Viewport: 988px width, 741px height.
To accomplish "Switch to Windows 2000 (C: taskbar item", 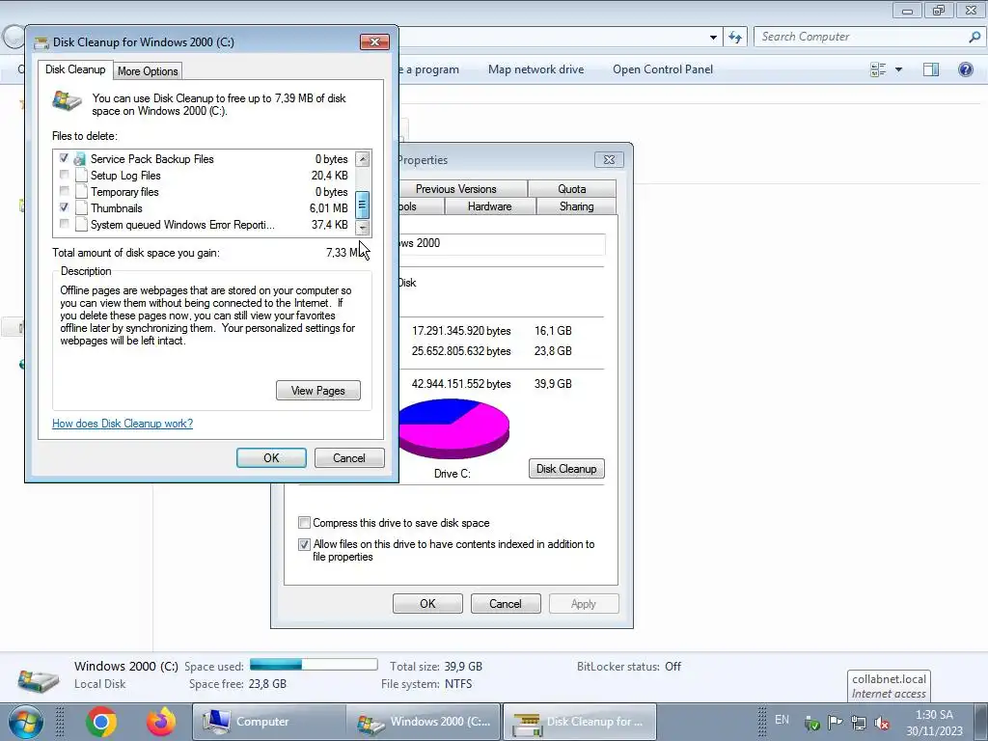I will 424,722.
